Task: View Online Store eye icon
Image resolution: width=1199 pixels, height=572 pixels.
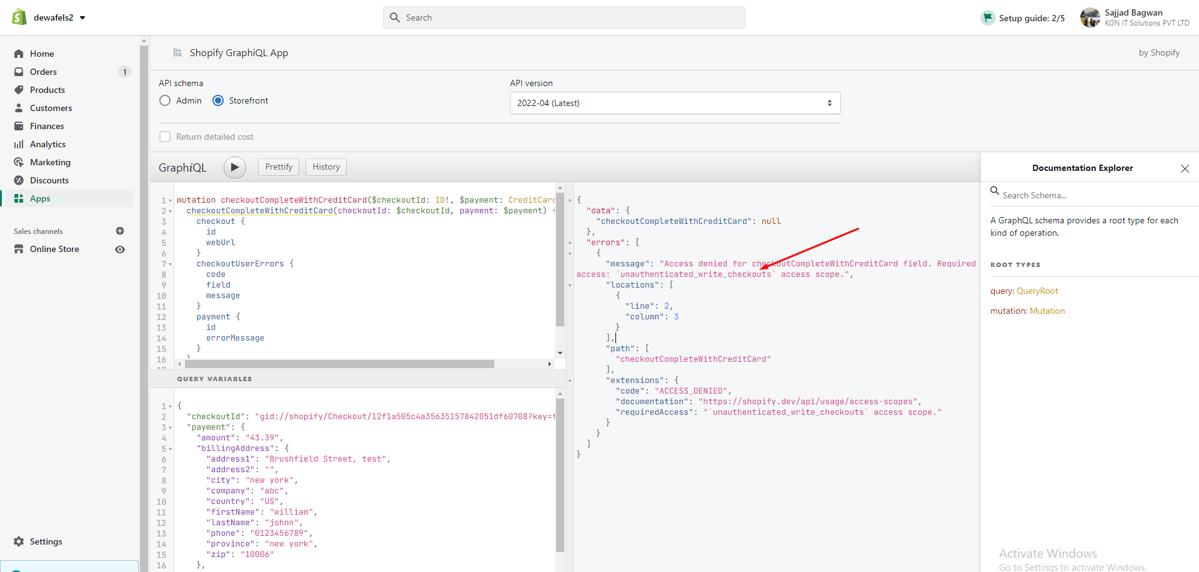Action: click(x=120, y=250)
